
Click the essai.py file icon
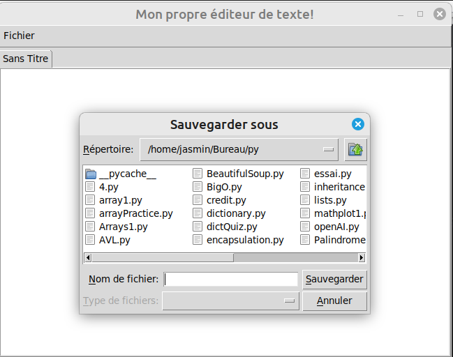click(x=305, y=174)
